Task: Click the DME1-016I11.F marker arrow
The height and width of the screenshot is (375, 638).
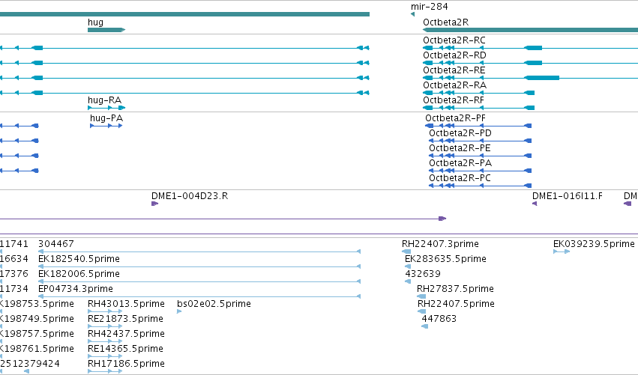Action: (535, 204)
